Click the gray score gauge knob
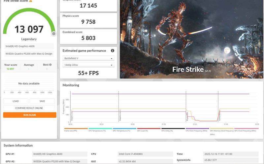Image resolution: width=264 pixels, height=164 pixels. (54, 34)
